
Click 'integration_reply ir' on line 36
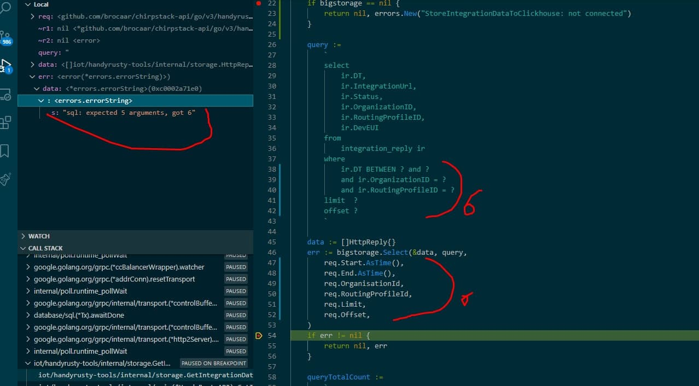(383, 149)
